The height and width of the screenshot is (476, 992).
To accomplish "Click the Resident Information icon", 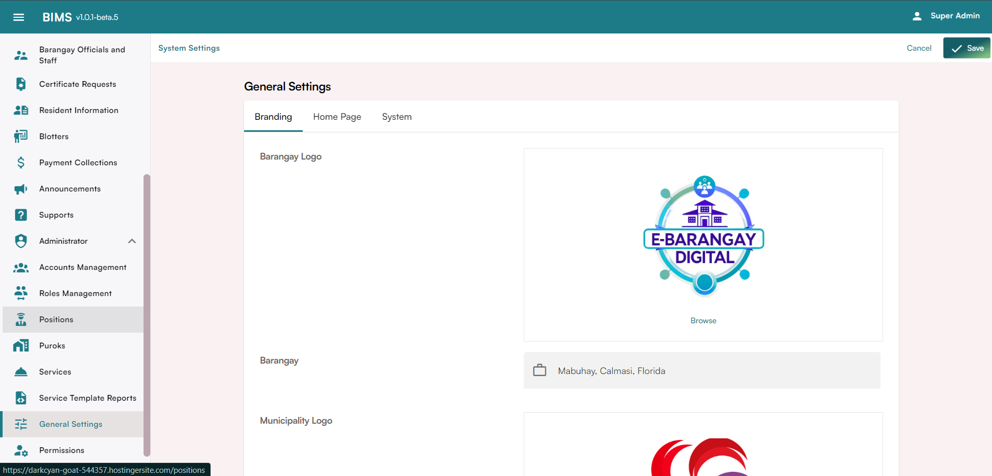I will point(21,110).
